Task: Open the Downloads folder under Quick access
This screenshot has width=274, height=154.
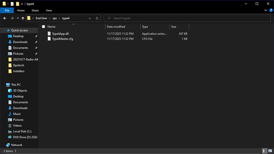Action: 20,42
